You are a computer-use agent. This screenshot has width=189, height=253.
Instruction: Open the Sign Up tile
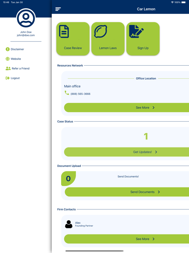coord(143,39)
